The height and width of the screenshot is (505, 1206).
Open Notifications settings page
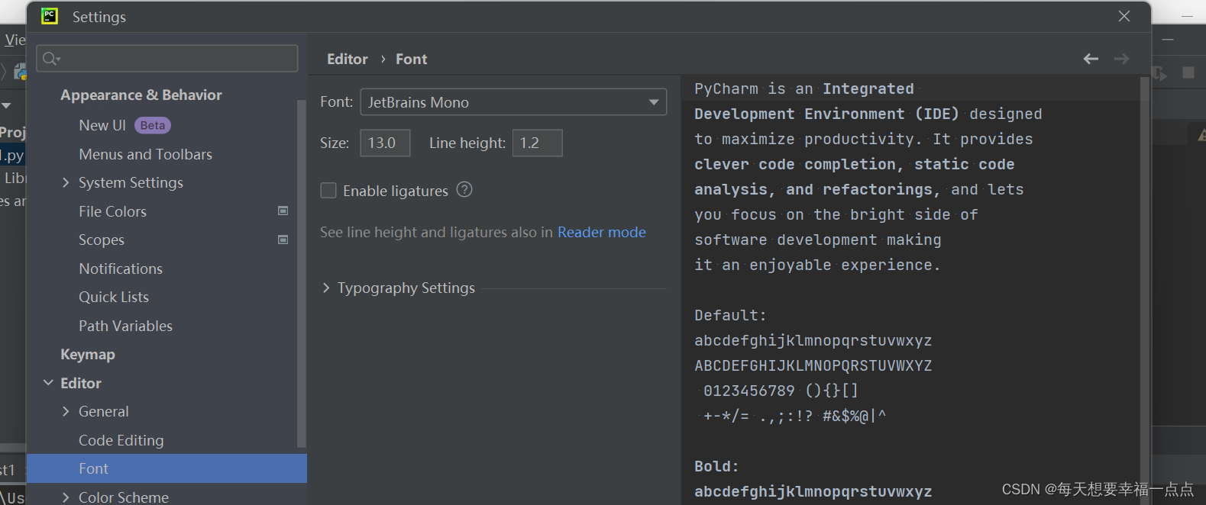(121, 269)
